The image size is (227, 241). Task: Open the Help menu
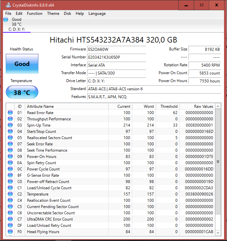(80, 14)
